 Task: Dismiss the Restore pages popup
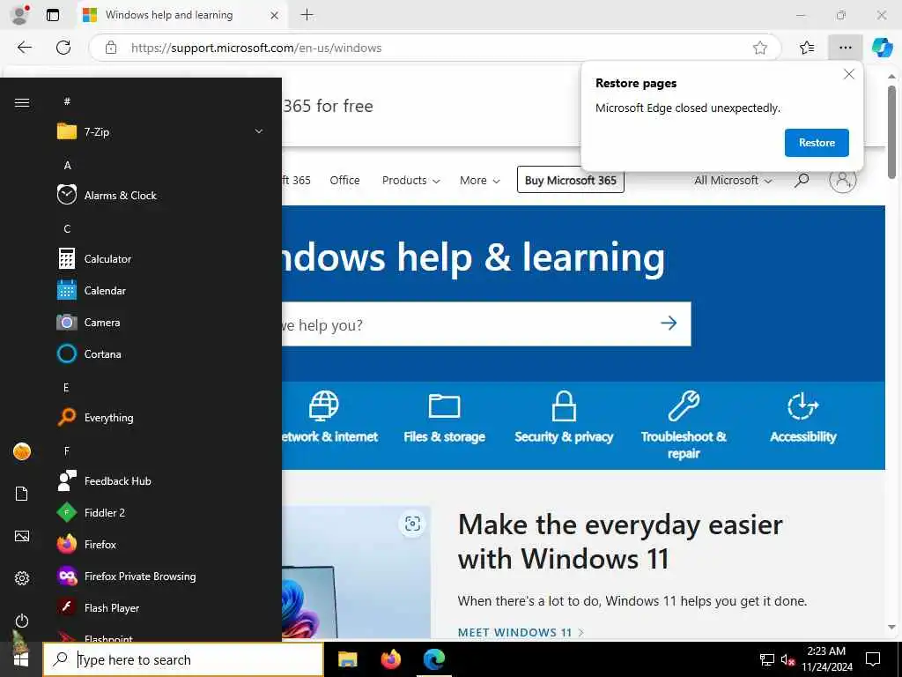(x=848, y=74)
